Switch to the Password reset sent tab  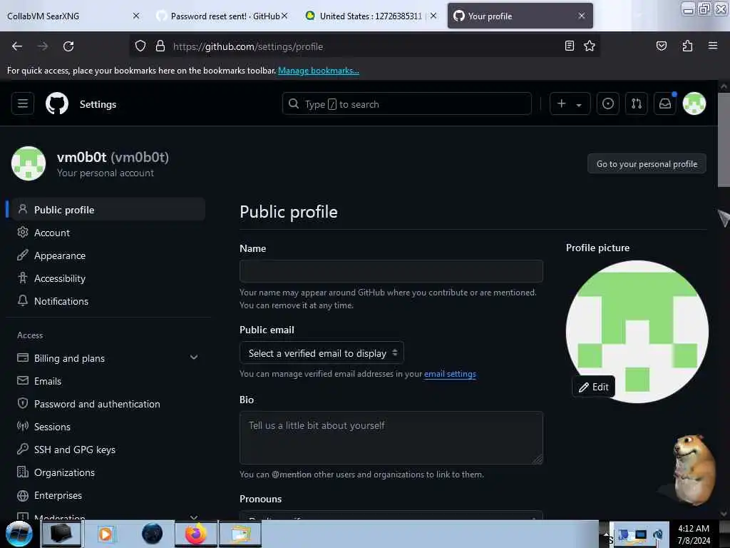222,16
